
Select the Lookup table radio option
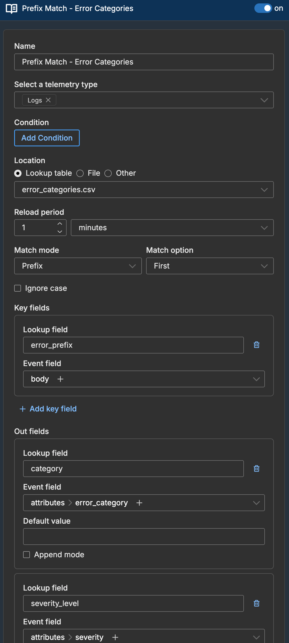click(x=18, y=173)
